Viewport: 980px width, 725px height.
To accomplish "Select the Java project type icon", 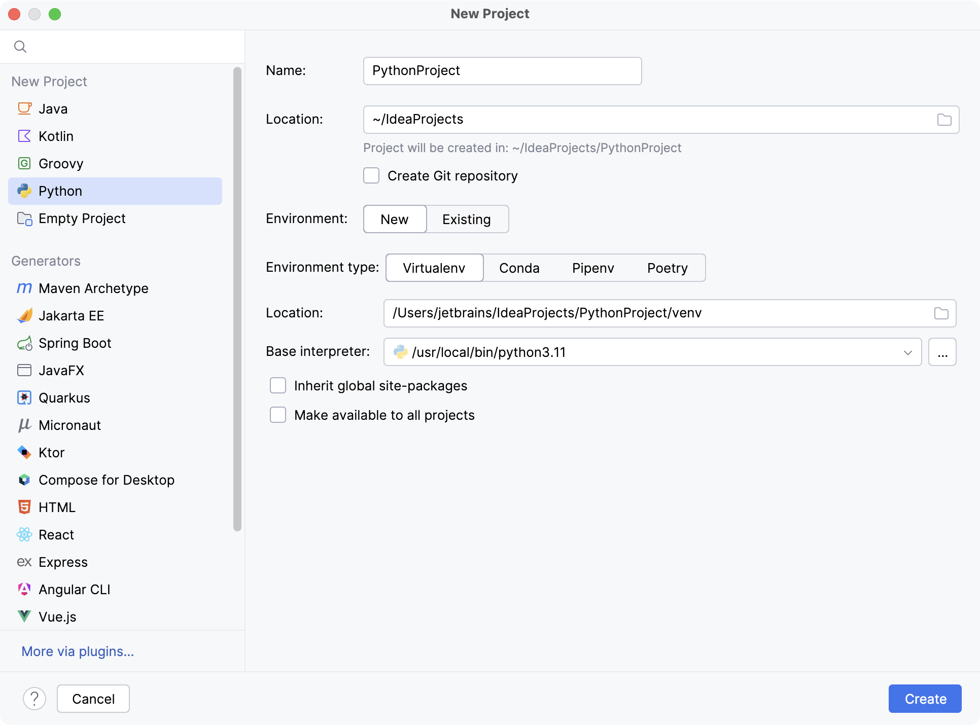I will pos(24,108).
